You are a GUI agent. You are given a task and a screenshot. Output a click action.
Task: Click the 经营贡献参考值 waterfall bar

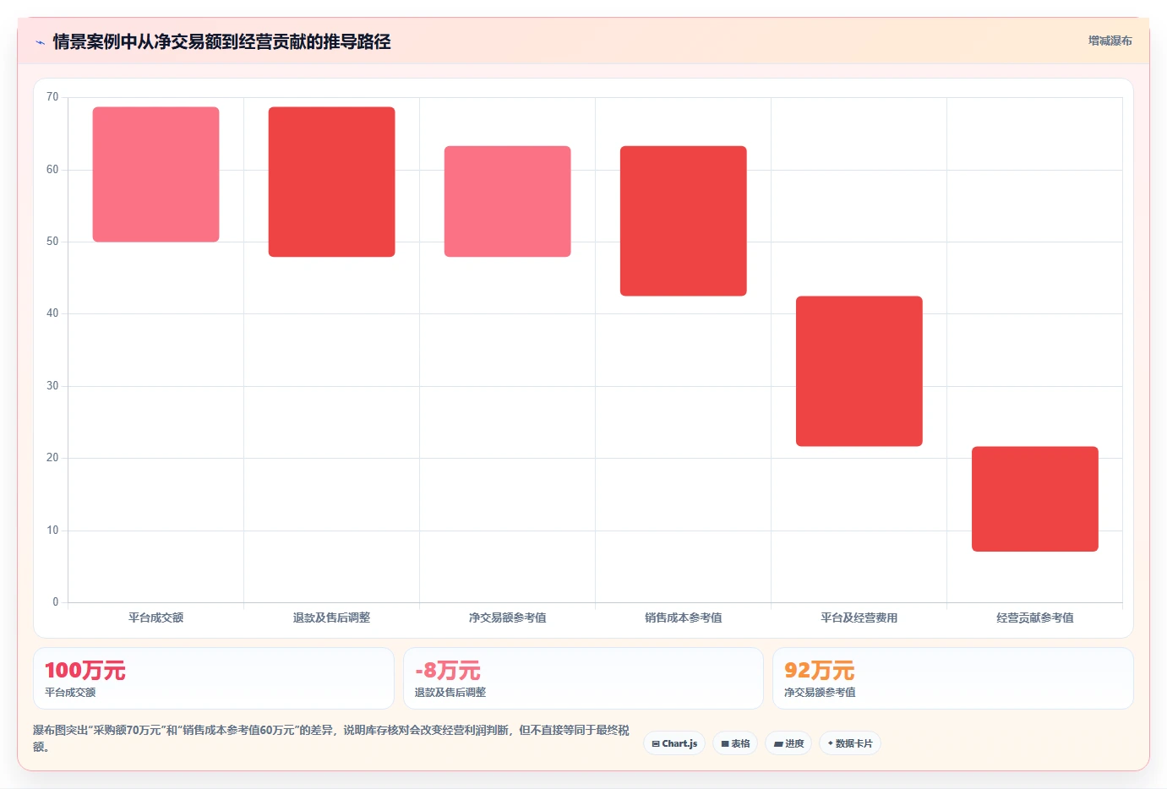point(1035,498)
